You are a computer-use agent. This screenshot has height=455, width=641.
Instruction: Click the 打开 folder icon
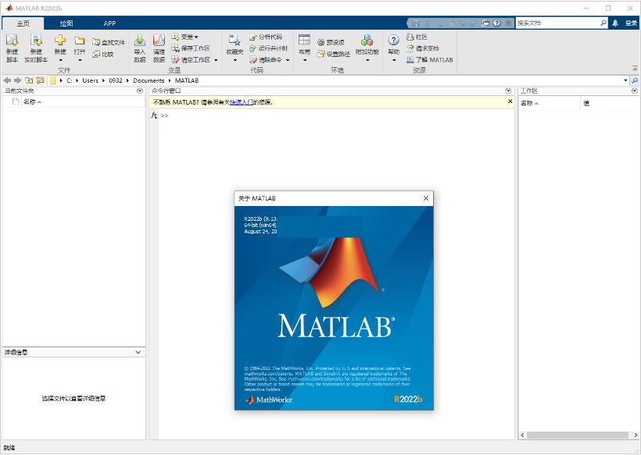coord(80,40)
